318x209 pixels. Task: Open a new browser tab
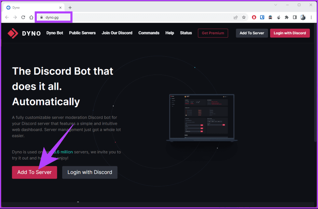pos(70,7)
